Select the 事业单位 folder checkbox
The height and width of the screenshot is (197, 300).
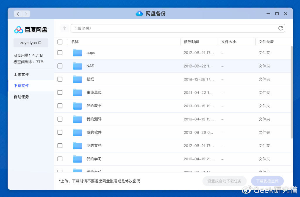coord(60,93)
